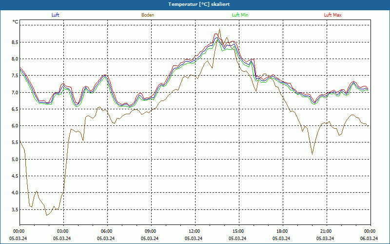Click the 21:00 time axis label
Image resolution: width=390 pixels, height=244 pixels.
(327, 231)
